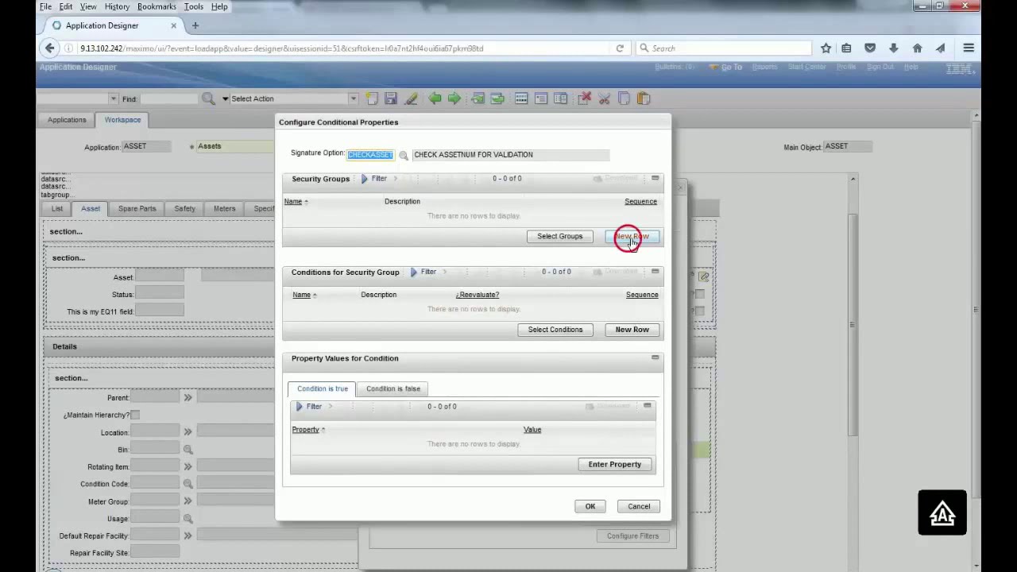Screen dimensions: 1017x572
Task: Open the Condition Code lookup icon
Action: click(188, 484)
